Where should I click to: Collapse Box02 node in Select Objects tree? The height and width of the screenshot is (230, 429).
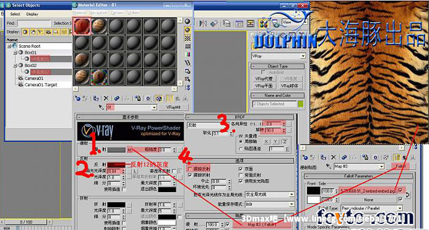pos(16,66)
